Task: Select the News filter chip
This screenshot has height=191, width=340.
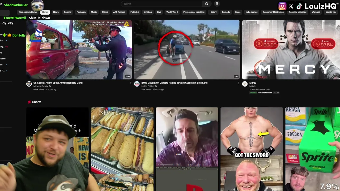Action: (x=56, y=12)
